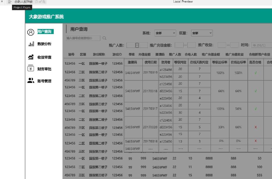Click the 等级判定 header in the popup
The height and width of the screenshot is (179, 272).
tap(180, 62)
